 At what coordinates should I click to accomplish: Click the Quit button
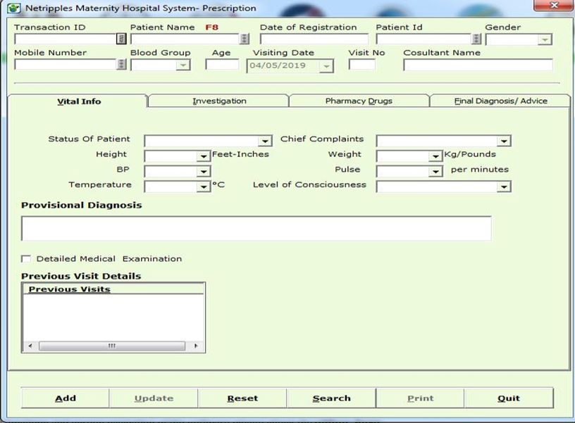[x=509, y=398]
